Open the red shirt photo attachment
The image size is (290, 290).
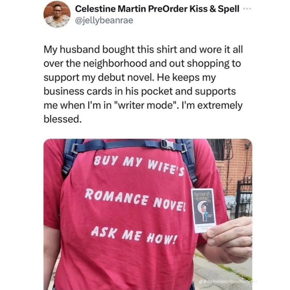point(148,214)
